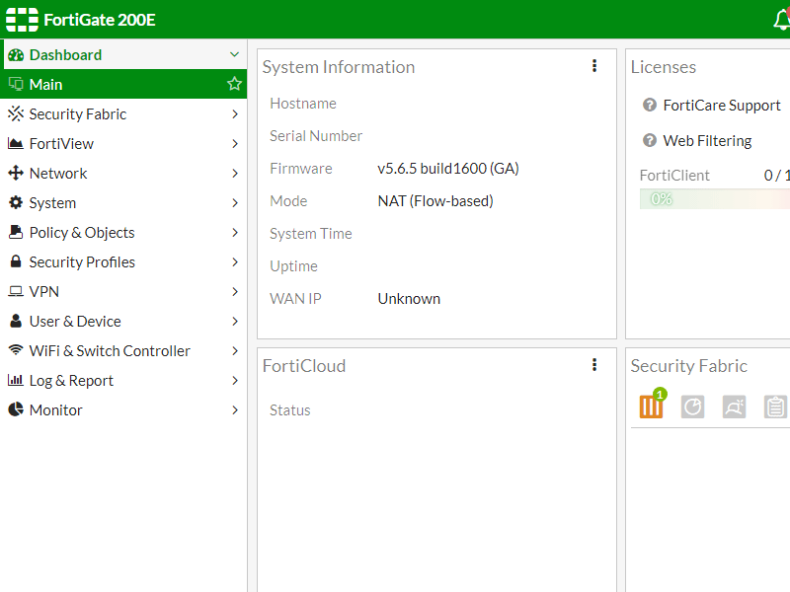The width and height of the screenshot is (790, 592).
Task: Open the FortiView menu item
Action: (x=61, y=144)
